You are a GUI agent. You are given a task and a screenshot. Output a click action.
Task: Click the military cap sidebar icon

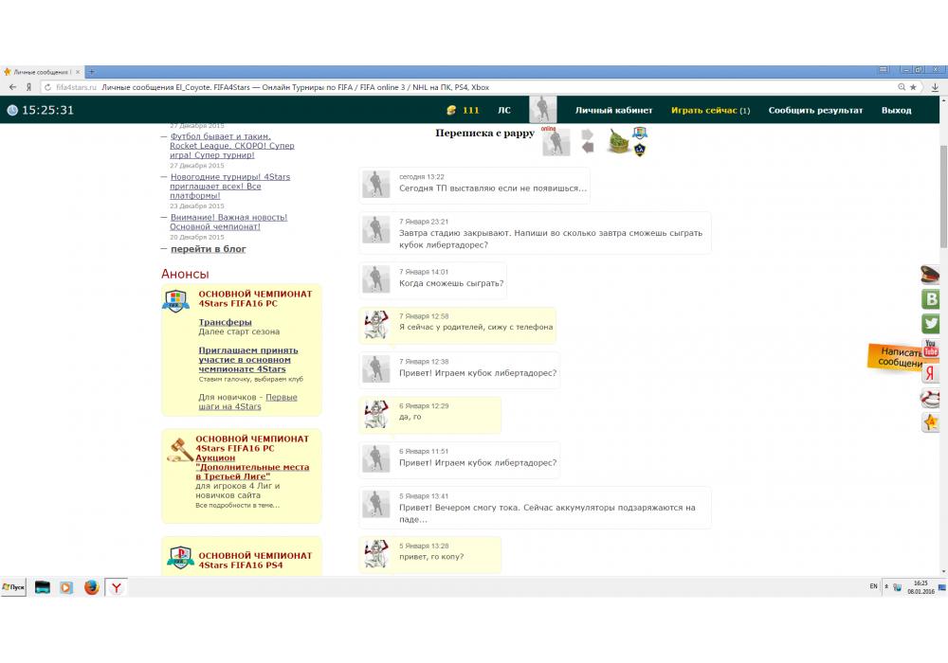(x=931, y=275)
